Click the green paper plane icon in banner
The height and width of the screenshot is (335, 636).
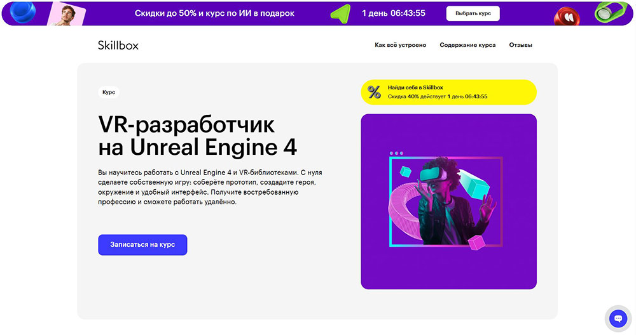pyautogui.click(x=341, y=13)
